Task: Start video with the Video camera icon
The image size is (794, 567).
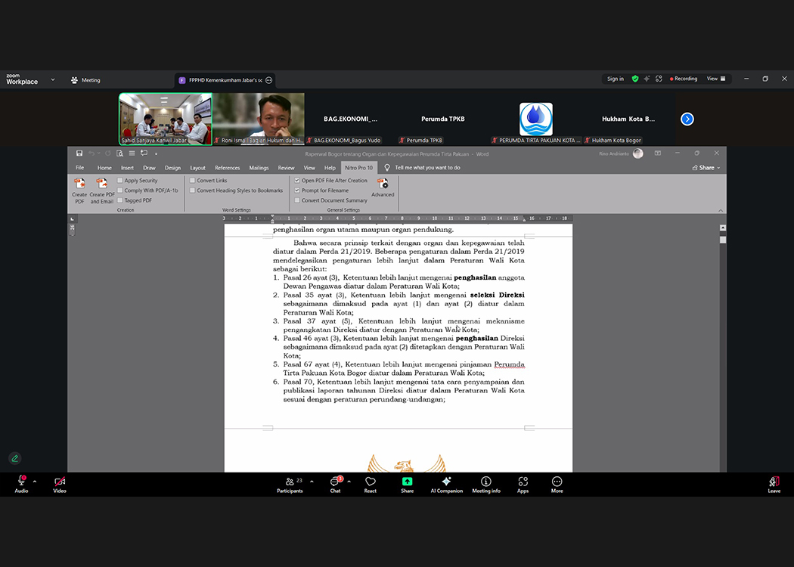Action: pos(60,482)
